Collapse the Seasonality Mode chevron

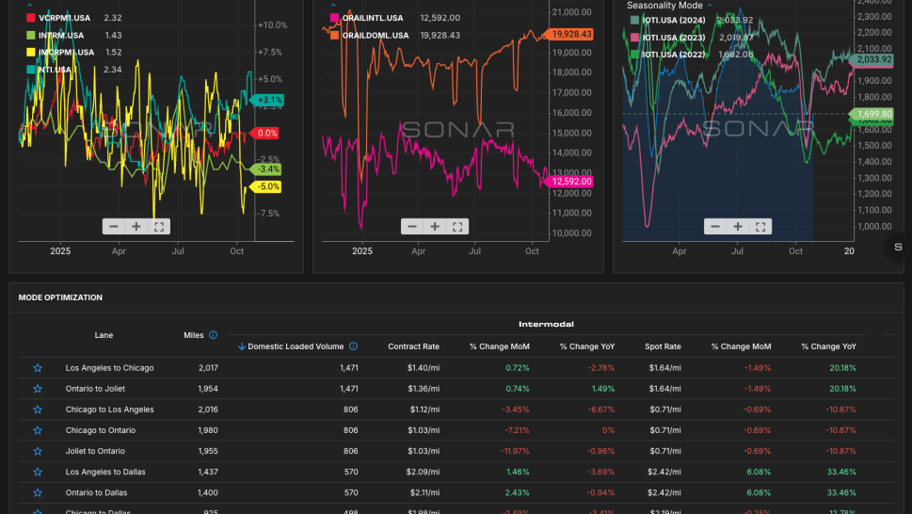click(x=710, y=6)
